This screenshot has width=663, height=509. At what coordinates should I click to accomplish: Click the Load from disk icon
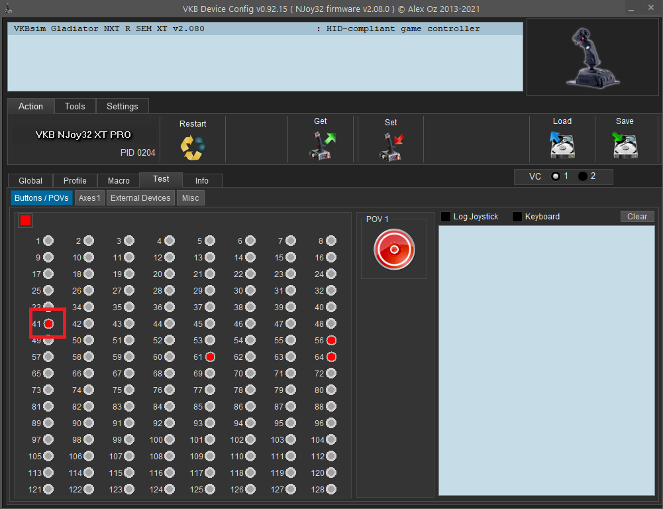coord(562,145)
